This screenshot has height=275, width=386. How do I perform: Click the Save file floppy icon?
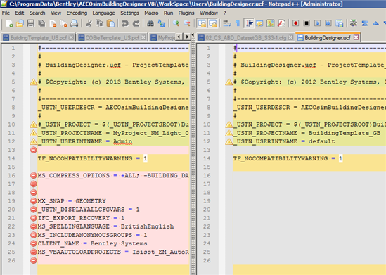tap(31, 23)
